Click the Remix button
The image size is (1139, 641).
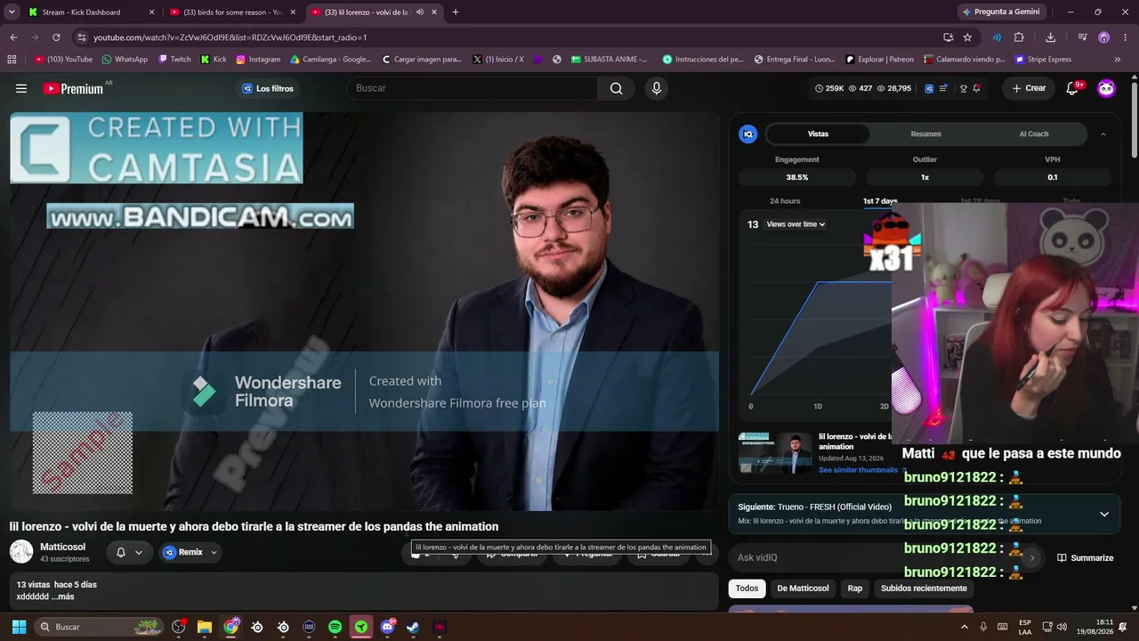point(183,553)
